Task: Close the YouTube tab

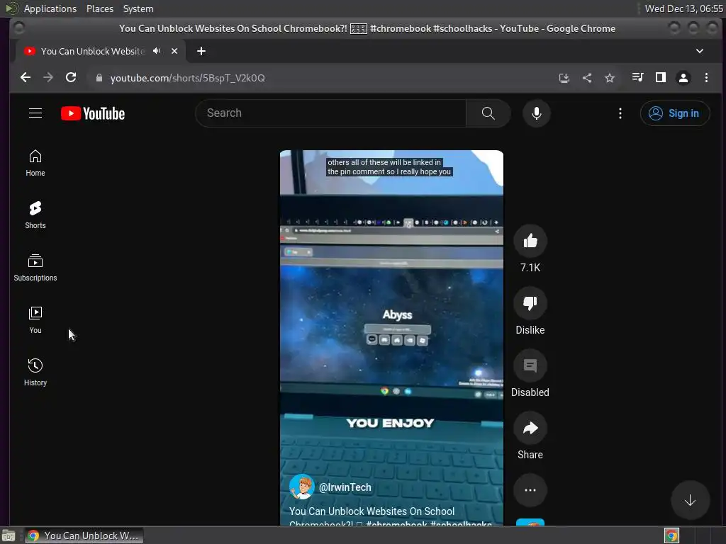Action: tap(174, 51)
